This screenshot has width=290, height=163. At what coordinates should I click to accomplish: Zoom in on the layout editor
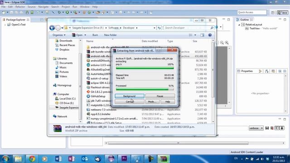[x=227, y=43]
